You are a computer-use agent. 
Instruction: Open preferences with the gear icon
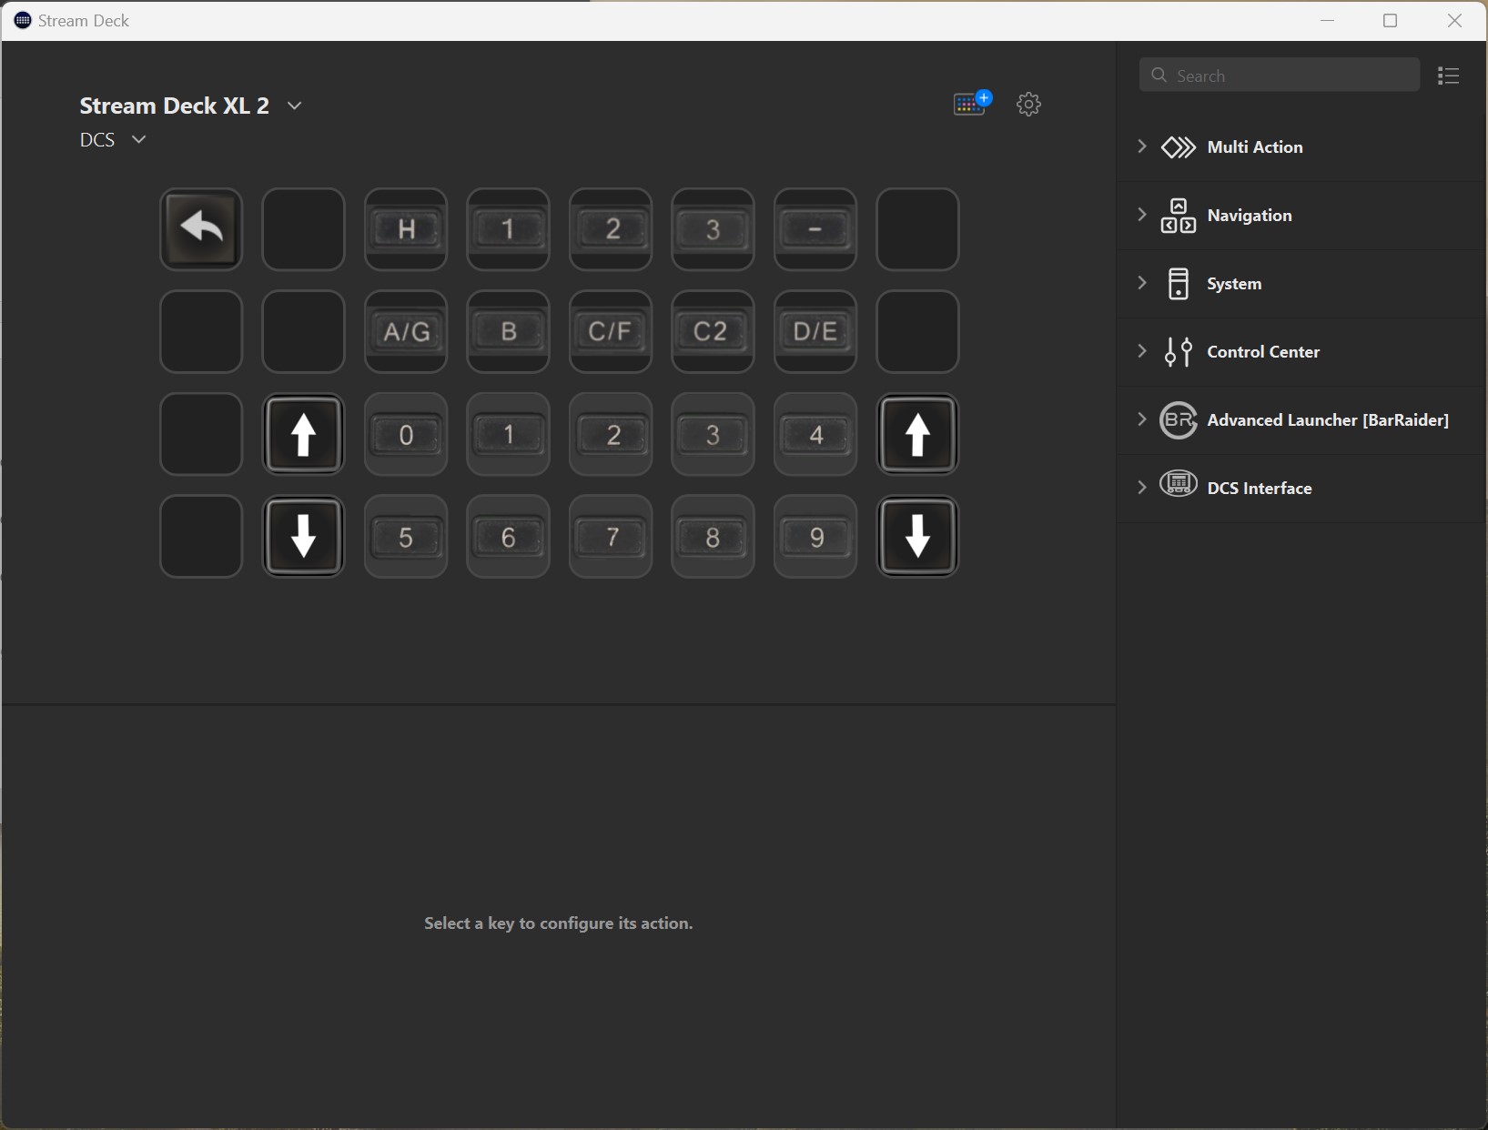(x=1028, y=104)
